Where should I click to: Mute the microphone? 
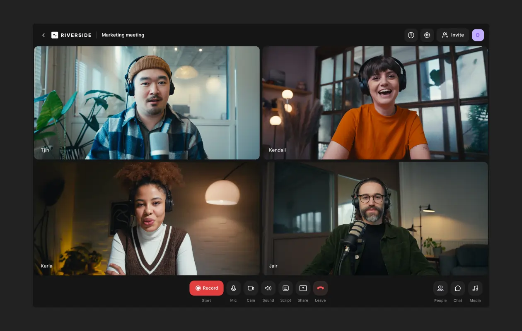point(234,288)
